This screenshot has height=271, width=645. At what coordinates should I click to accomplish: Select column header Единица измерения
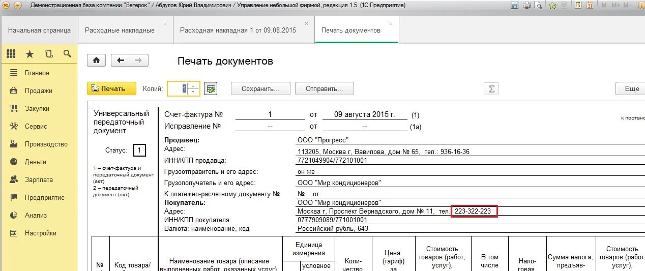(x=309, y=248)
